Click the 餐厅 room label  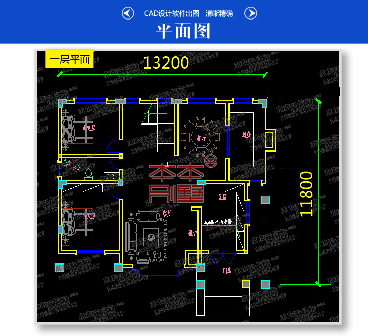click(201, 139)
